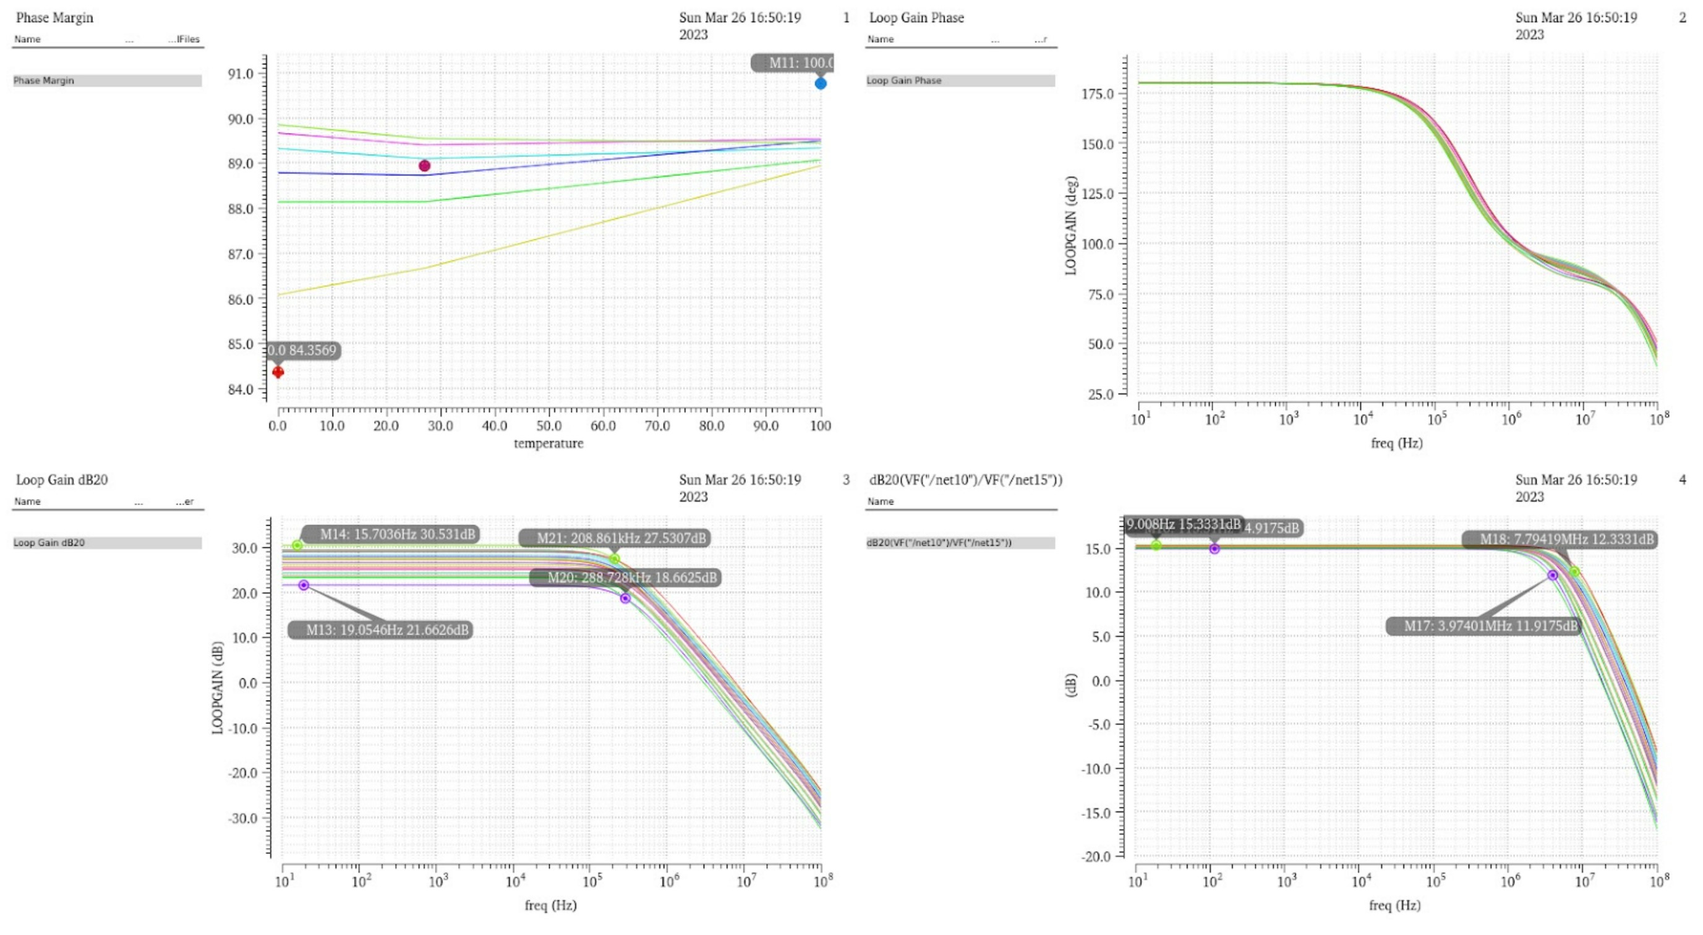Image resolution: width=1703 pixels, height=935 pixels.
Task: Click green M14 marker circle on loop gain
Action: [x=297, y=545]
